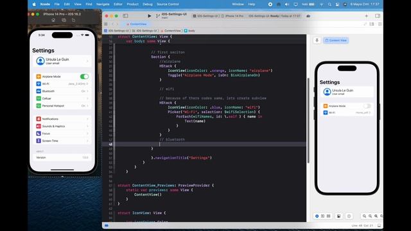
Task: Open the Source Control menu
Action: tap(168, 4)
